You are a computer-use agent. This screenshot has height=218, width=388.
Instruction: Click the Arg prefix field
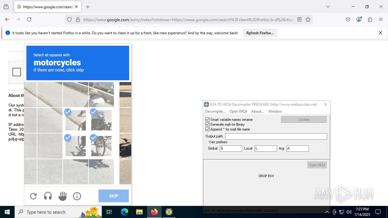click(298, 148)
